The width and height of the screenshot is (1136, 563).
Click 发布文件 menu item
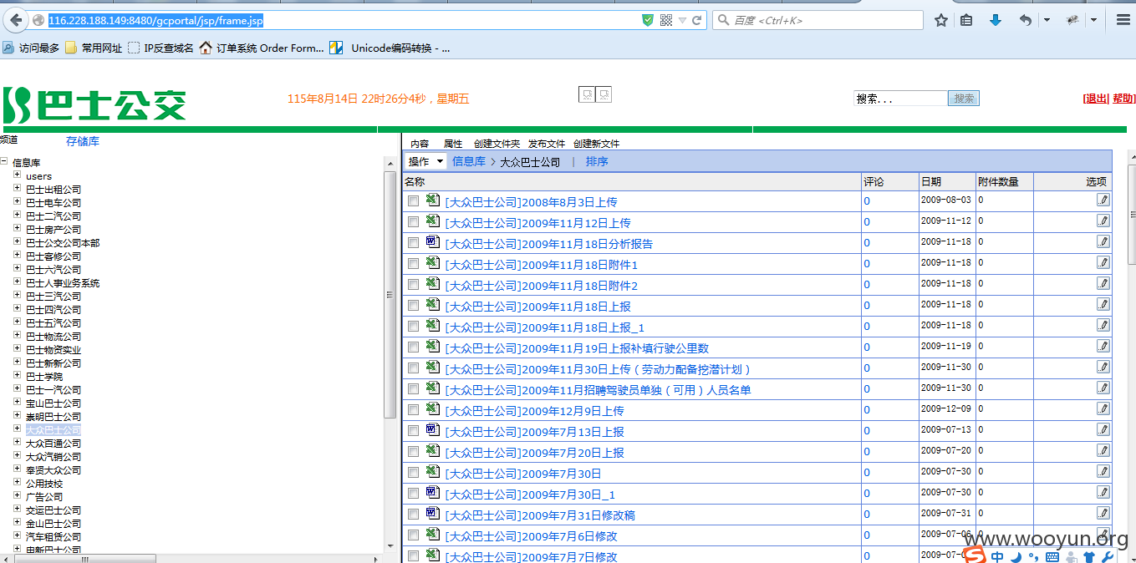click(547, 144)
